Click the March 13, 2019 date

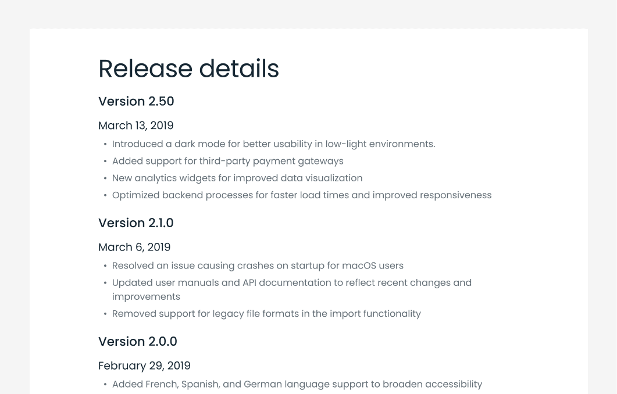(x=135, y=126)
